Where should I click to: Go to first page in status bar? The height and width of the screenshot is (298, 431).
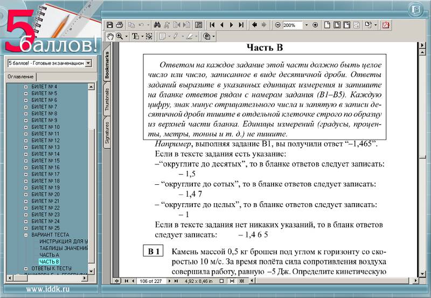tap(127, 281)
